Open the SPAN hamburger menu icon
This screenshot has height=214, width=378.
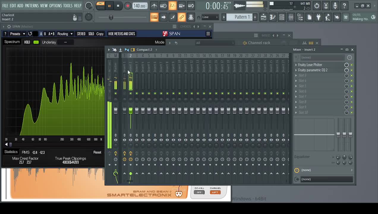208,34
